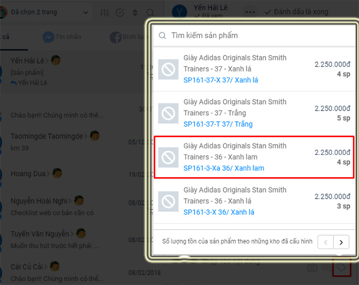Click the sort up-down arrows icon

pos(135,13)
